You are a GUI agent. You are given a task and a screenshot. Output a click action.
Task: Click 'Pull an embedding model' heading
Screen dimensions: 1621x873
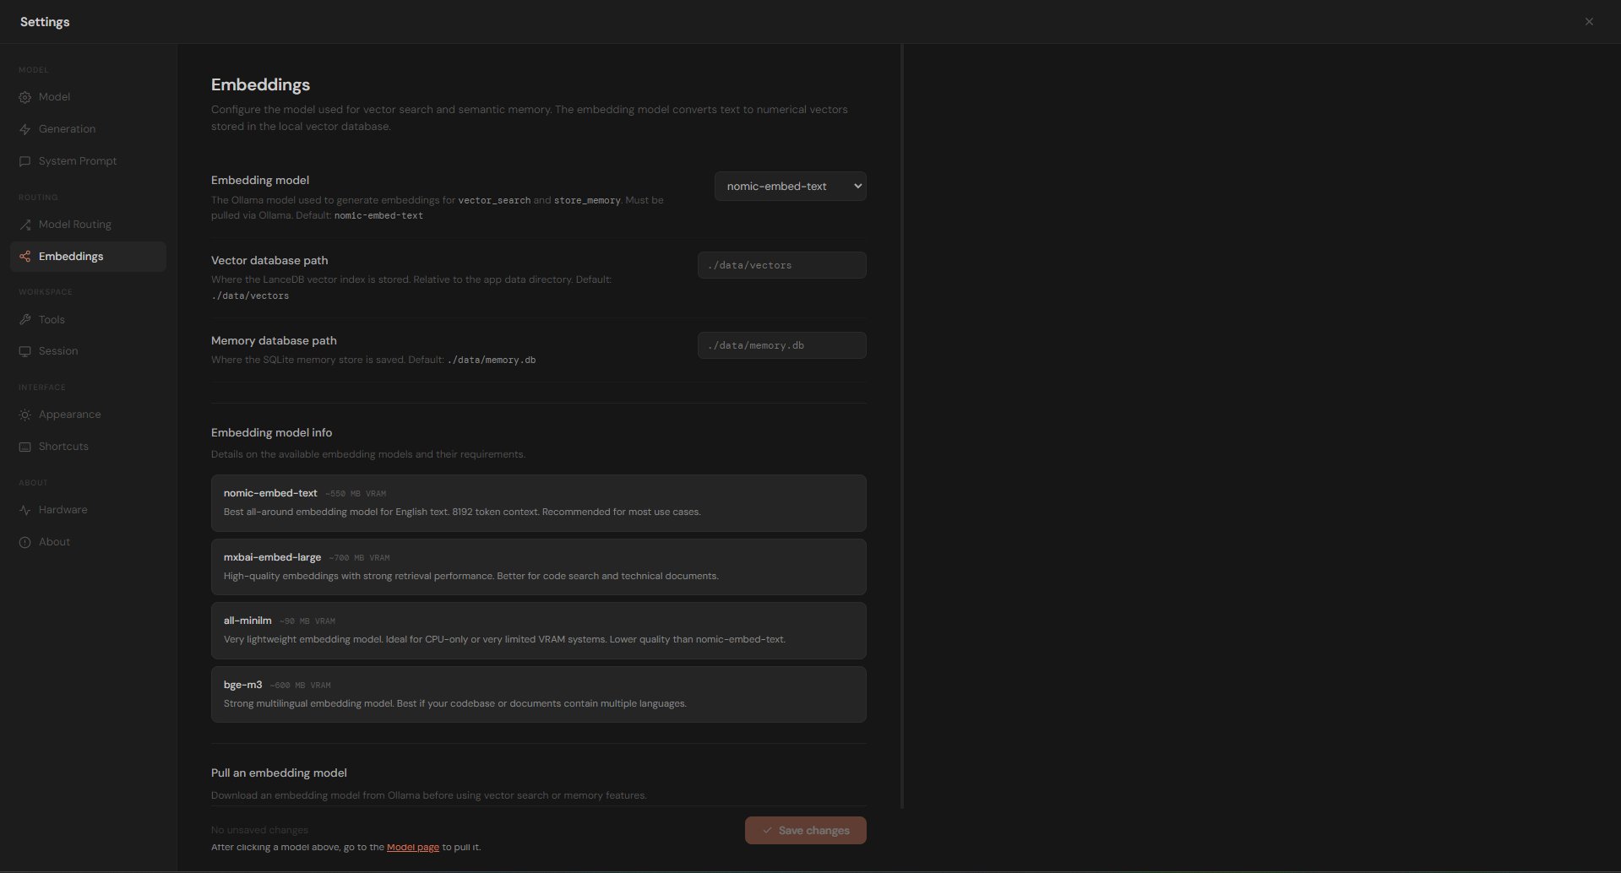(279, 773)
